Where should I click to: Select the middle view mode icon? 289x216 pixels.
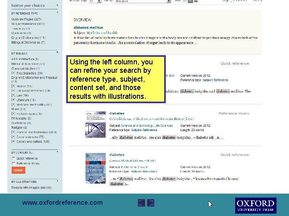coord(190,1)
